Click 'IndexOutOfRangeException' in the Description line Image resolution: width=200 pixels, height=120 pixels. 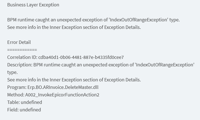pos(165,65)
